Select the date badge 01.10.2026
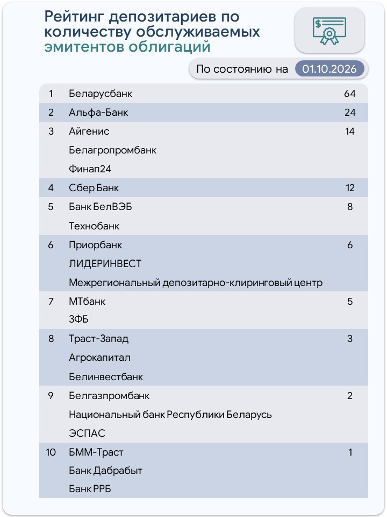The height and width of the screenshot is (517, 387). pos(329,69)
